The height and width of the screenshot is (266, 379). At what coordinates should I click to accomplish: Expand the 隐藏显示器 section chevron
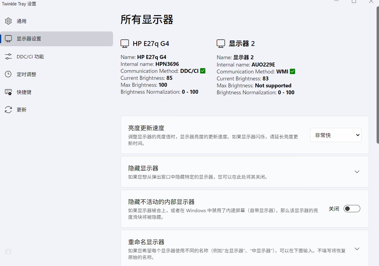[x=357, y=172]
